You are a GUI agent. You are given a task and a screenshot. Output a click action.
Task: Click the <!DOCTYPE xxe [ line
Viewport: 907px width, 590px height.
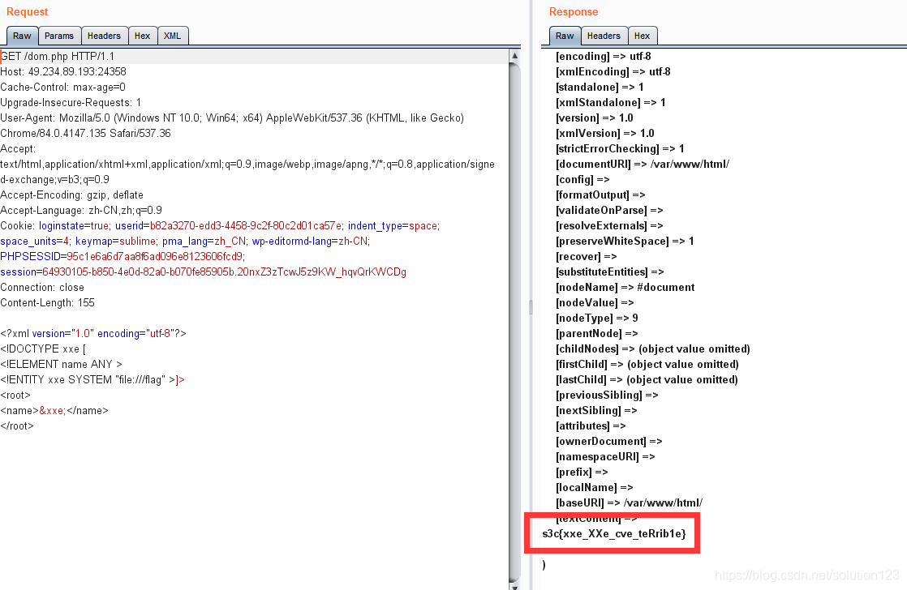(43, 349)
